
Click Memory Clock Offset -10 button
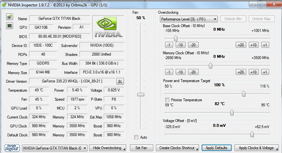(180, 72)
